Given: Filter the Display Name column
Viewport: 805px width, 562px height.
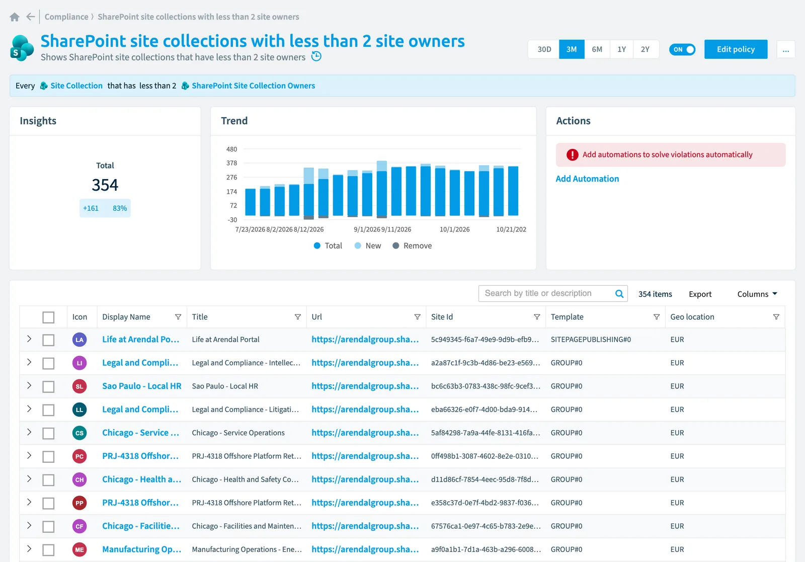Looking at the screenshot, I should [x=178, y=317].
